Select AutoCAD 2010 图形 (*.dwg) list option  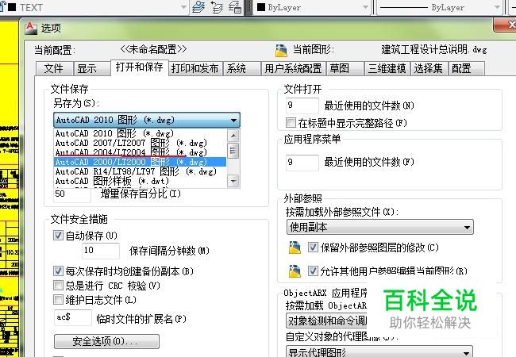point(141,133)
